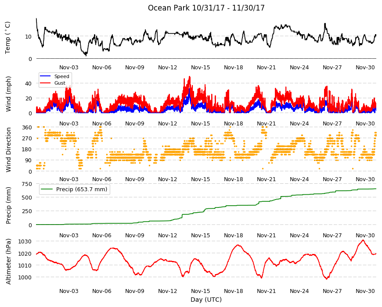Click Nov-15 tick under temperature plot
This screenshot has height=307, width=382.
pos(200,68)
